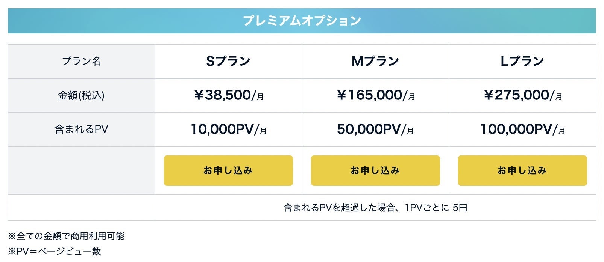Select the 金額(税込) row label
The width and height of the screenshot is (604, 262).
point(81,95)
